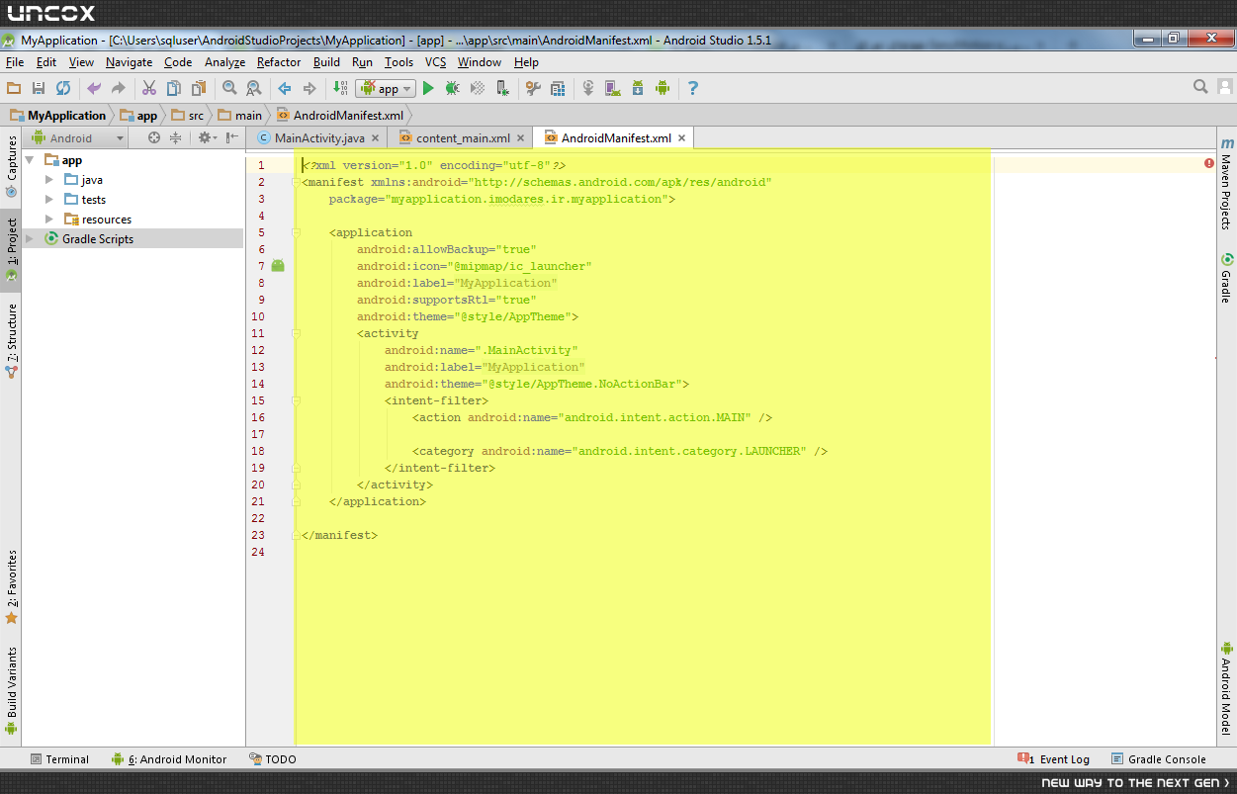Toggle the Gradle side tool window
The height and width of the screenshot is (794, 1237).
(x=1226, y=278)
